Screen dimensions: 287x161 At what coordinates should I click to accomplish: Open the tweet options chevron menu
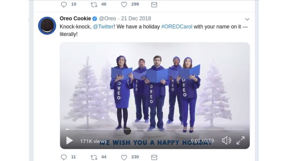(247, 19)
